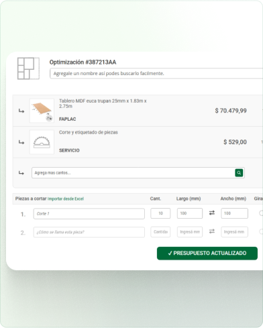Click the arrow icon beside the Corte y etiquetado row

21,142
